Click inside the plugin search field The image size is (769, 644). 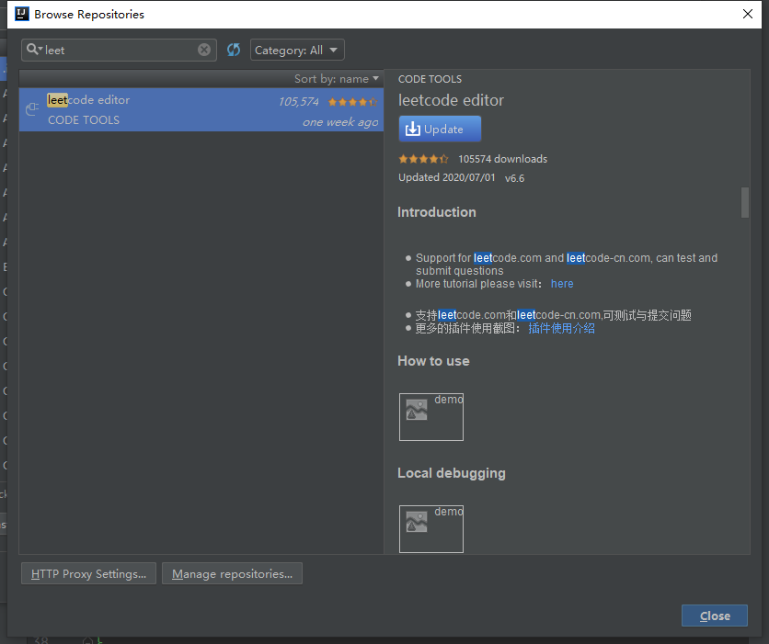point(121,50)
